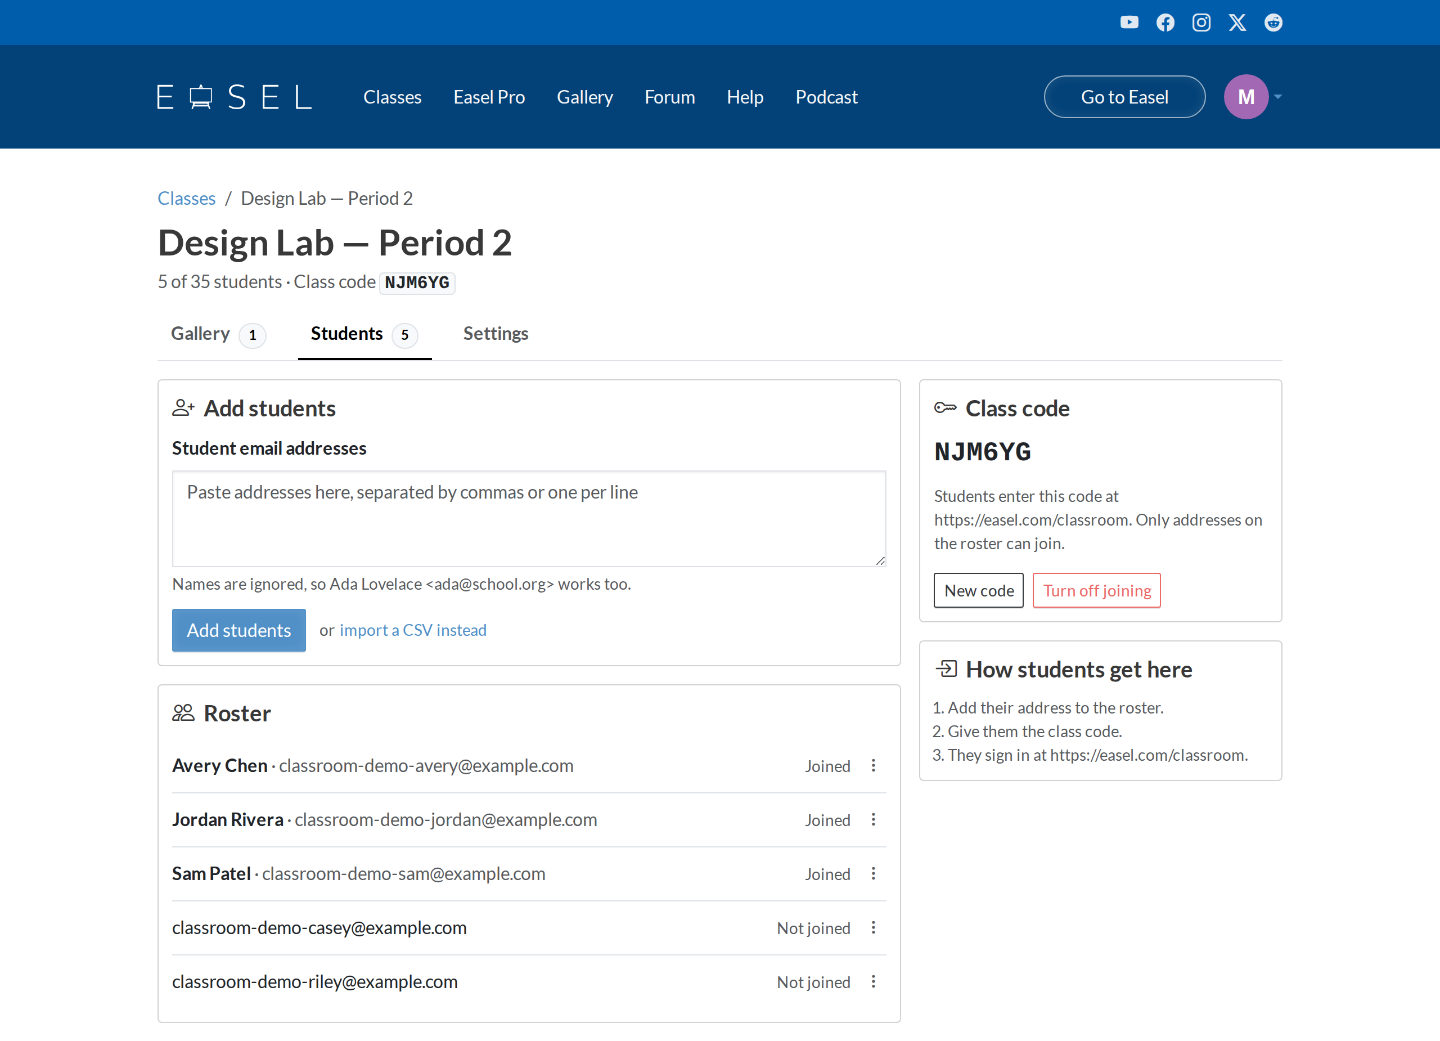
Task: Click the large NJM6YG code in Class code card
Action: coord(983,452)
